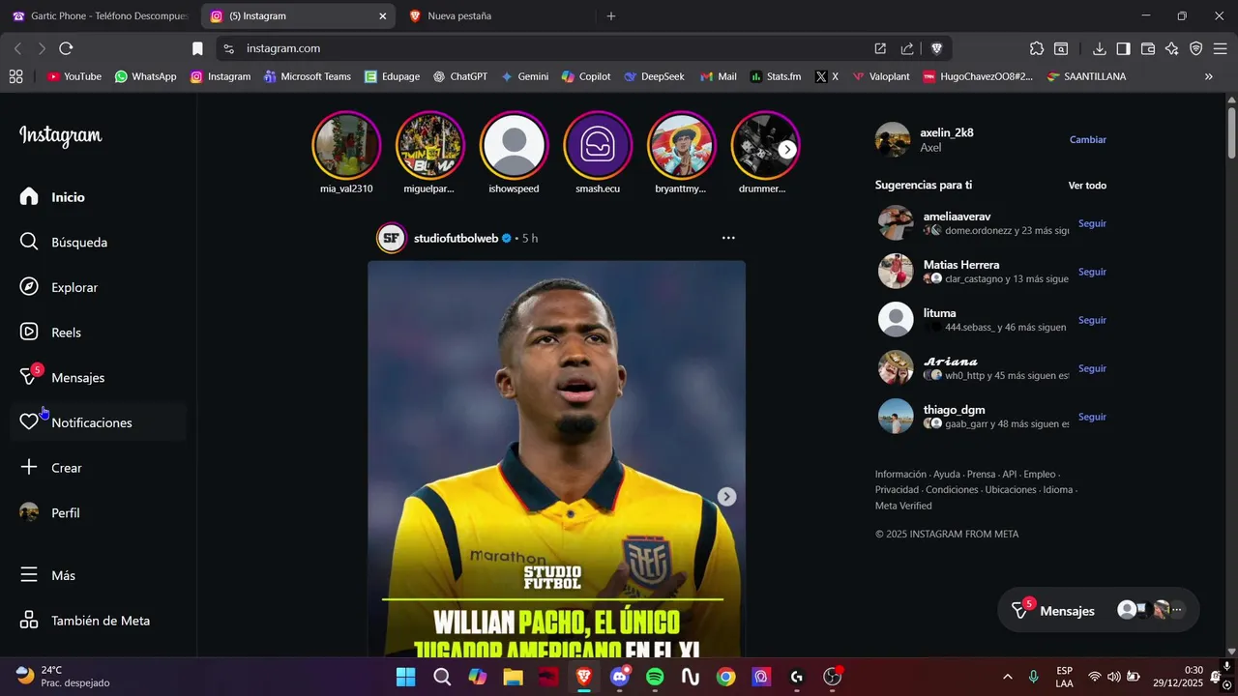The width and height of the screenshot is (1238, 696).
Task: Switch to Gartic Phone tab
Action: click(99, 16)
